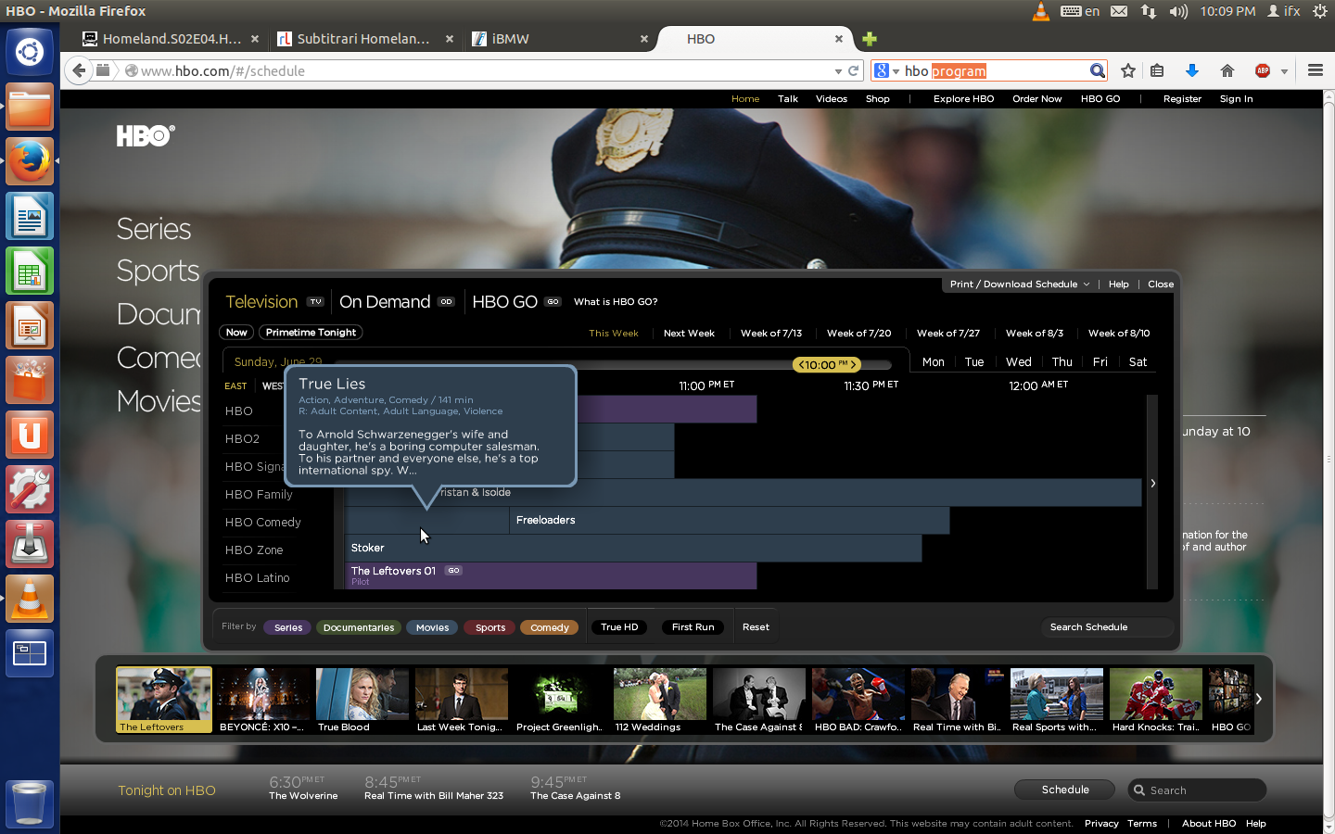1335x834 pixels.
Task: Open the search engine selector dropdown
Action: point(888,70)
